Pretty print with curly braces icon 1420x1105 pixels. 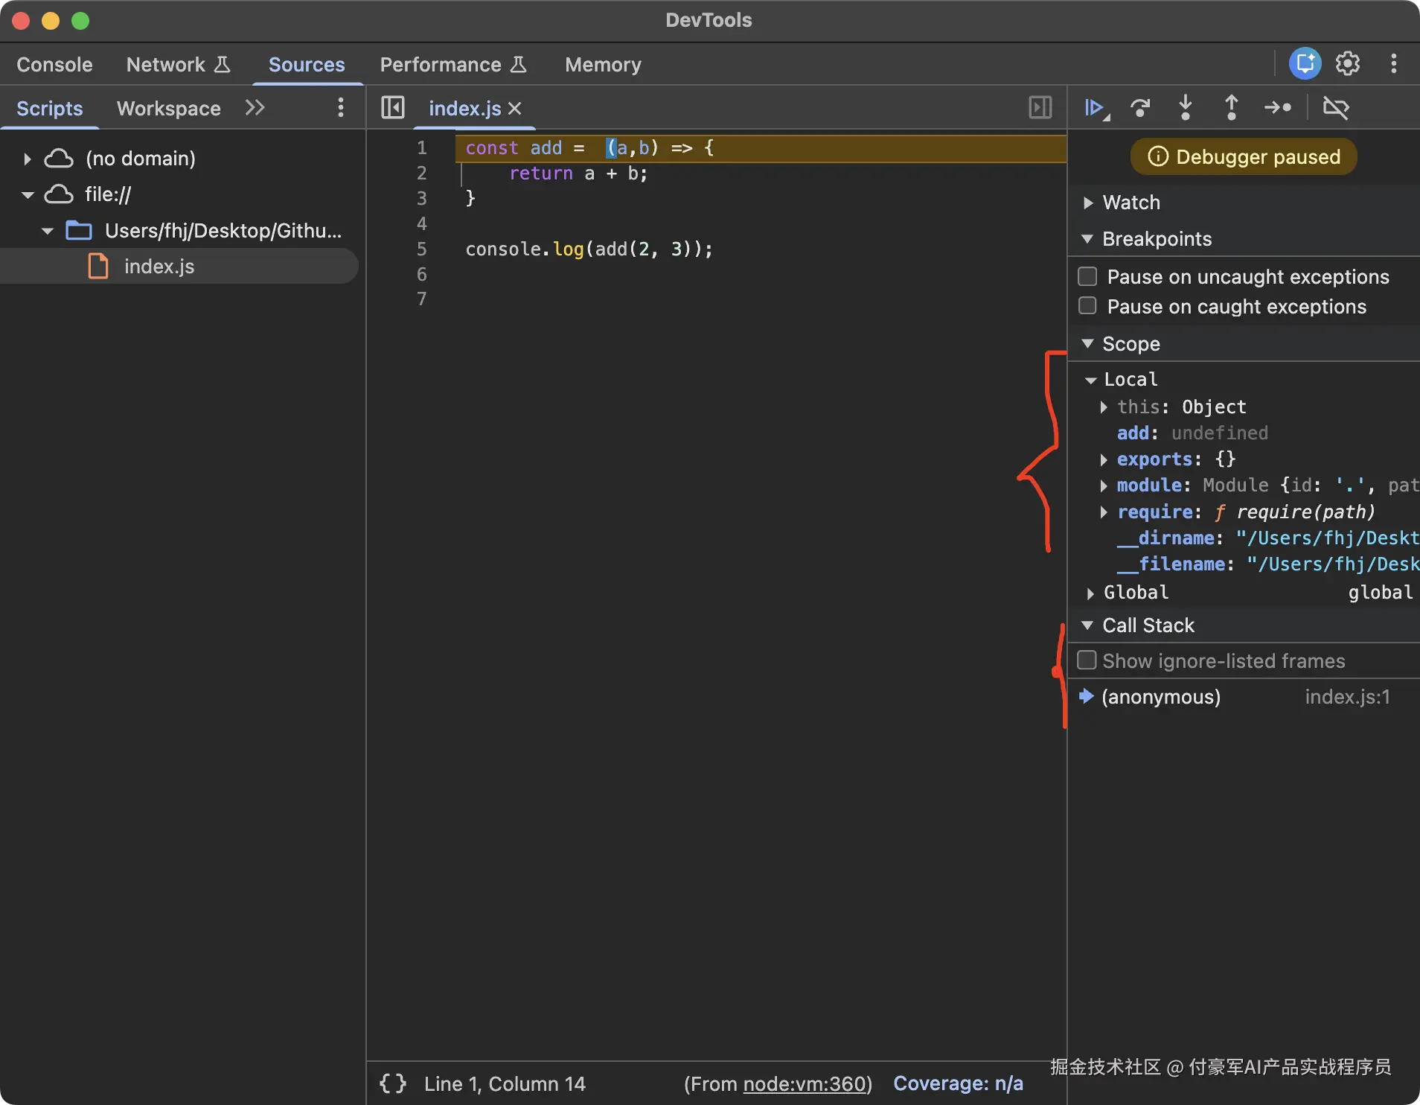click(x=393, y=1083)
